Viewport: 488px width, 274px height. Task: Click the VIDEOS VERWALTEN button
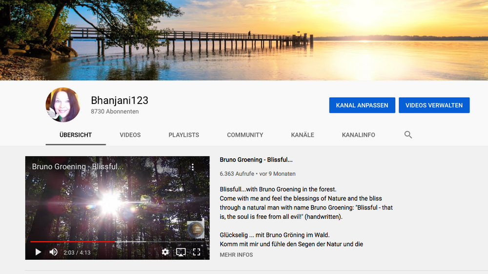434,105
